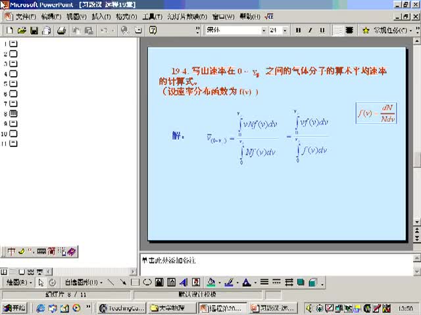421x315 pixels.
Task: Switch to 大学物理 folder taskbar button
Action: point(172,308)
